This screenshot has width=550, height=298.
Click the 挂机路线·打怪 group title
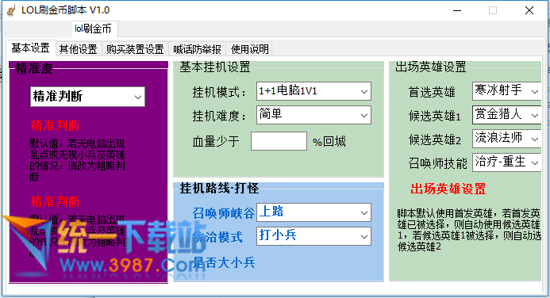219,189
